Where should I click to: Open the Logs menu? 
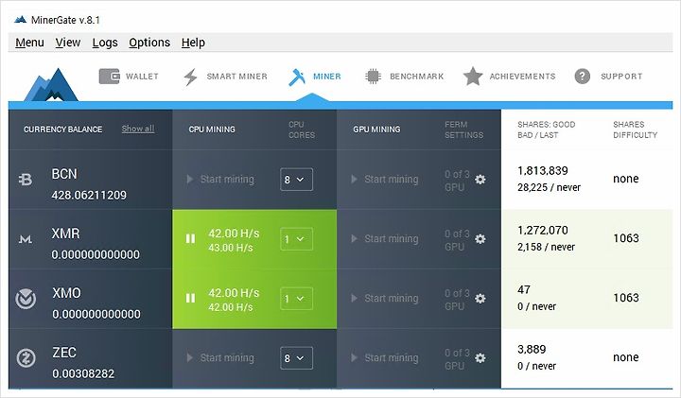click(105, 43)
